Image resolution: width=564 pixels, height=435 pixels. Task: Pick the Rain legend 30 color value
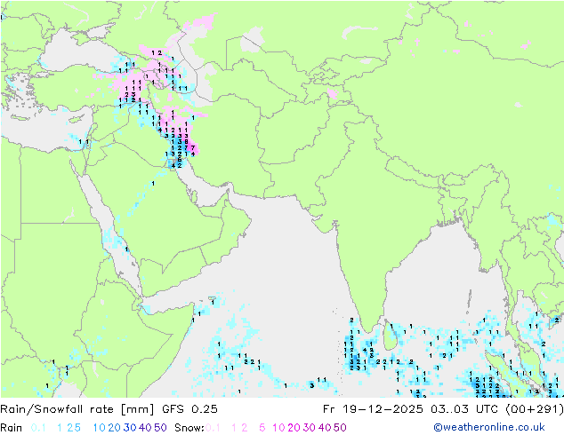tap(130, 428)
